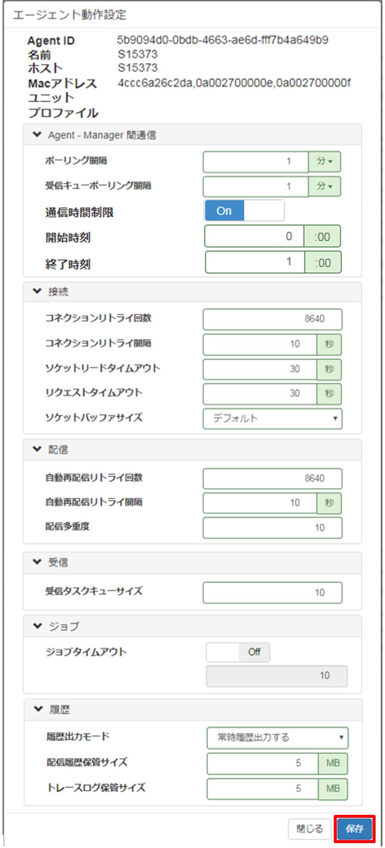Open the ポーリング間隔 unit 分 dropdown

tap(324, 161)
